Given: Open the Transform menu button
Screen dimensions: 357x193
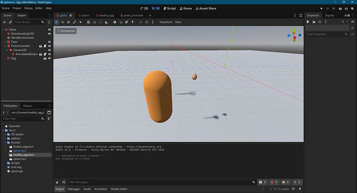Looking at the screenshot, I should pyautogui.click(x=166, y=22).
